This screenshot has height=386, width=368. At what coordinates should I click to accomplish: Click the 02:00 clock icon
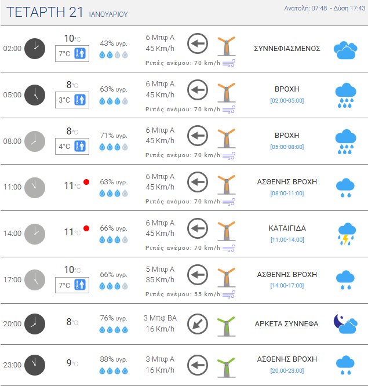(35, 48)
